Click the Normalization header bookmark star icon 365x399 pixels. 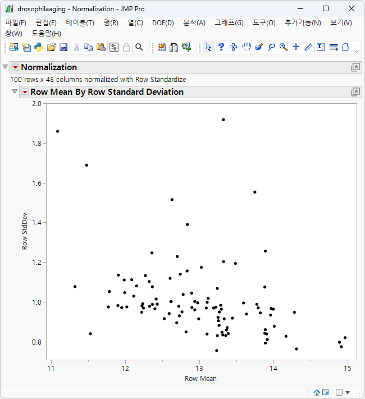tap(355, 67)
